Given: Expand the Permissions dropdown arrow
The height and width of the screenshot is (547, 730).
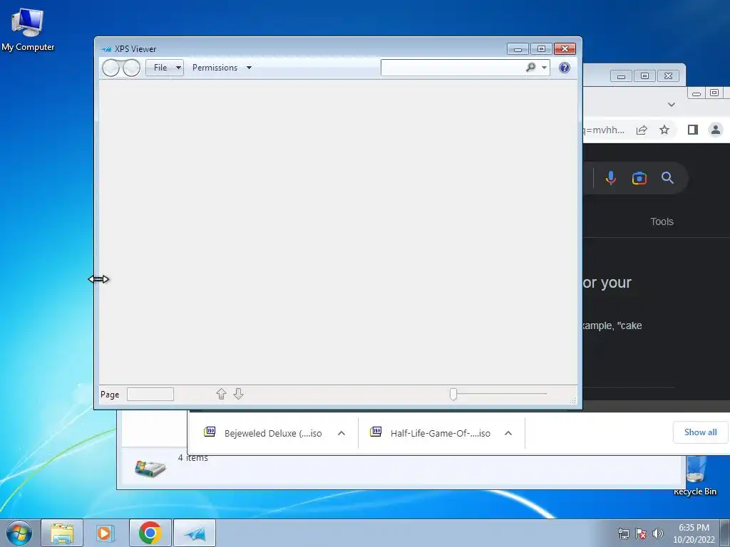Looking at the screenshot, I should pyautogui.click(x=249, y=68).
